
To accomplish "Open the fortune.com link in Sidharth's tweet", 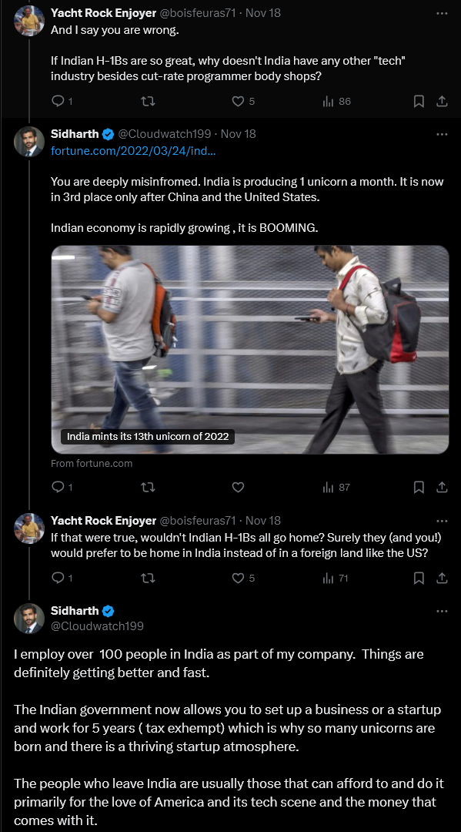I will (133, 151).
